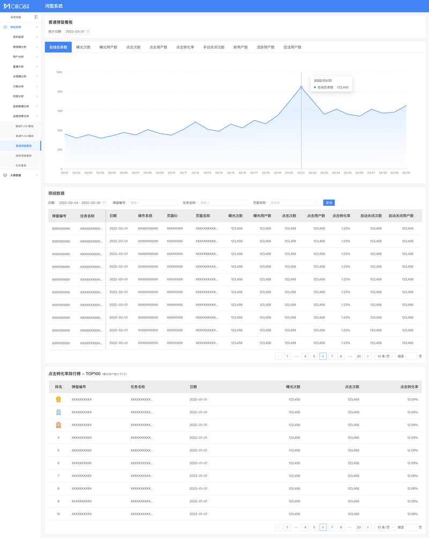Go to page 4 in TOP100 ranking pagination
The width and height of the screenshot is (429, 538).
tap(305, 527)
